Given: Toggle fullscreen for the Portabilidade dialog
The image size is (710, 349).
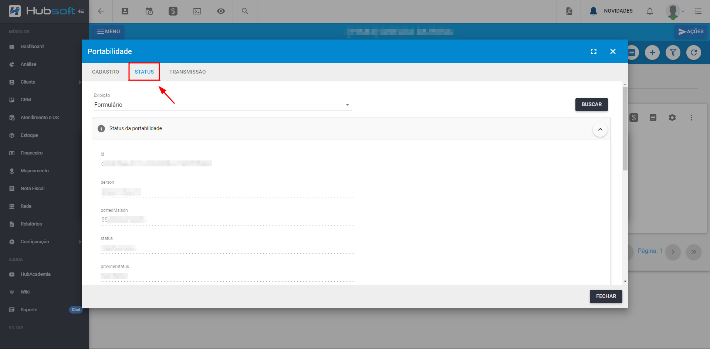Looking at the screenshot, I should [594, 51].
